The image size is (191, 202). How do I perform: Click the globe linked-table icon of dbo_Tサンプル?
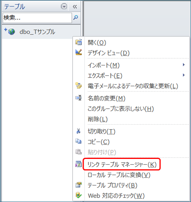point(12,32)
